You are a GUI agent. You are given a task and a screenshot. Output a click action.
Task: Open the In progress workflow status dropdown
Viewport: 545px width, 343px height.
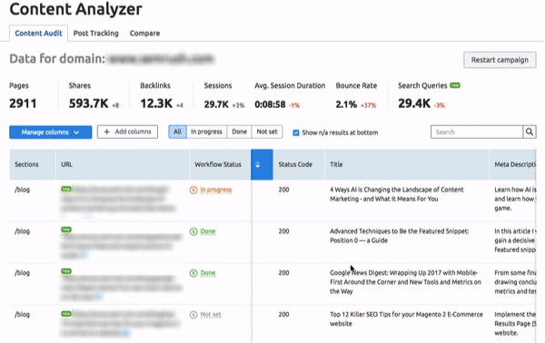[216, 190]
